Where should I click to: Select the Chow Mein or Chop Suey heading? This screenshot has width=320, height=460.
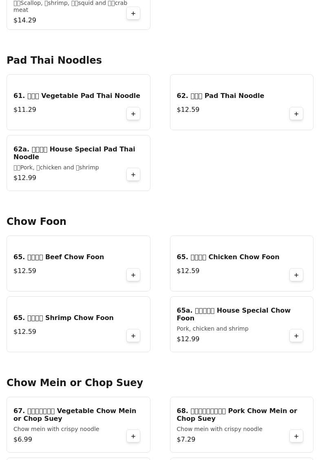pyautogui.click(x=75, y=383)
